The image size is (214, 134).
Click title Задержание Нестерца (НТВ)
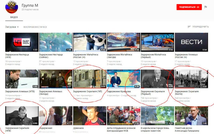[17, 56]
